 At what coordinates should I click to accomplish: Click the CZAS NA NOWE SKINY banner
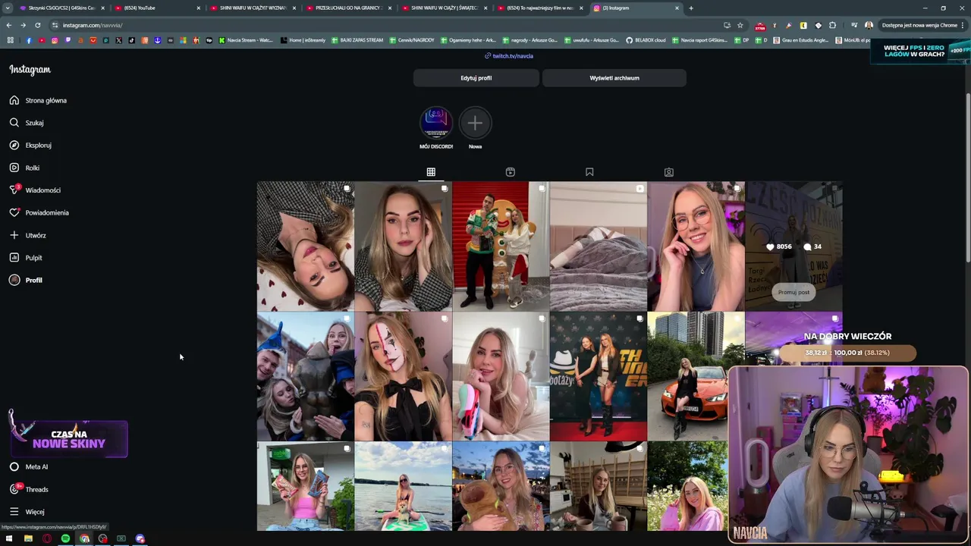(x=69, y=439)
